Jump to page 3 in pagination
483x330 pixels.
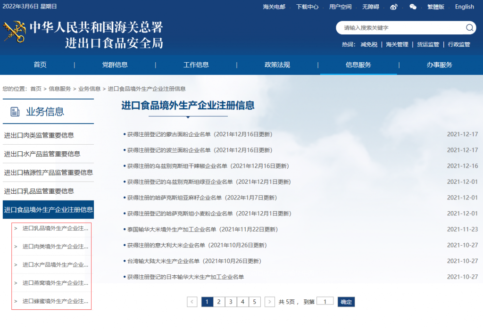pyautogui.click(x=231, y=302)
